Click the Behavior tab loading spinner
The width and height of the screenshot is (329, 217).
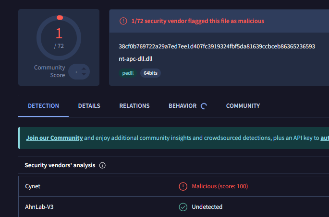coord(204,106)
